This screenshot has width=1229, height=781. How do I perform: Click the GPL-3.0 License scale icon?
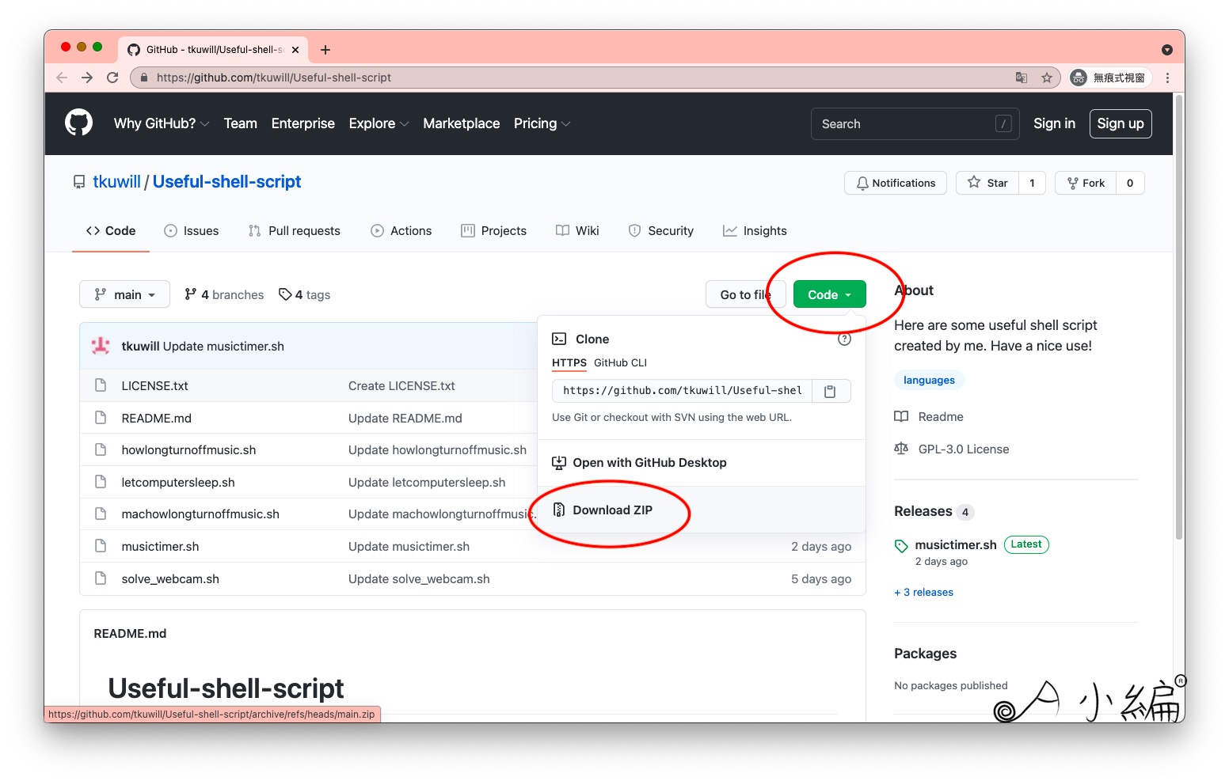[x=901, y=449]
